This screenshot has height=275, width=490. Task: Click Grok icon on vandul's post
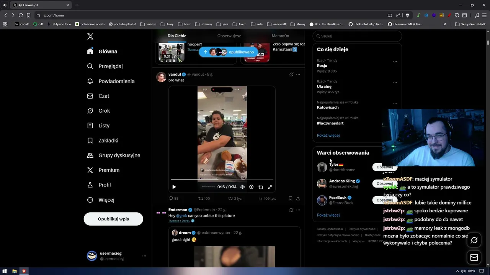(291, 74)
